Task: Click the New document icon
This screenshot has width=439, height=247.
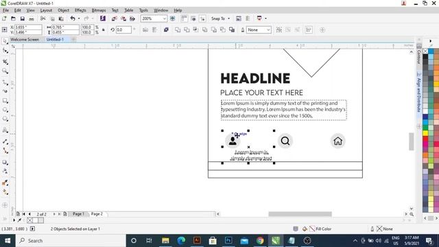Action: (4, 19)
